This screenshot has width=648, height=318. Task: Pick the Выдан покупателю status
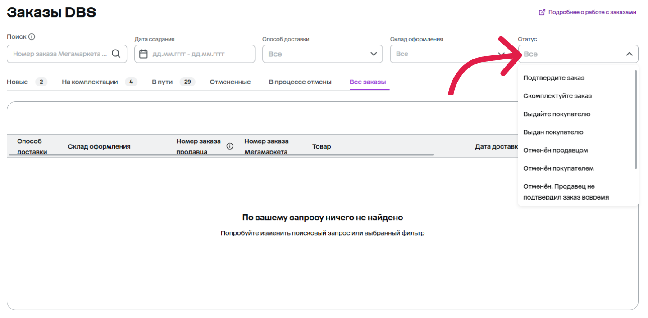coord(553,132)
